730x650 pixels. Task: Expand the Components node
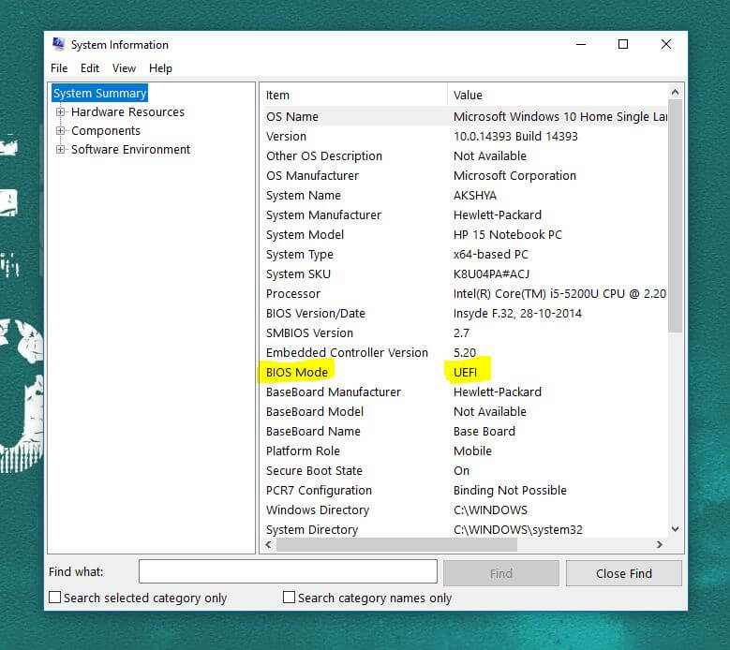coord(61,131)
